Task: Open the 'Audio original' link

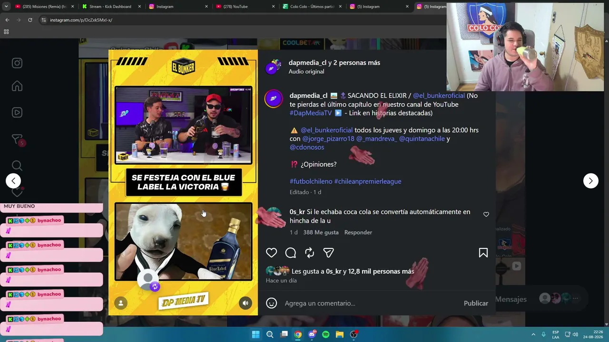Action: 306,71
